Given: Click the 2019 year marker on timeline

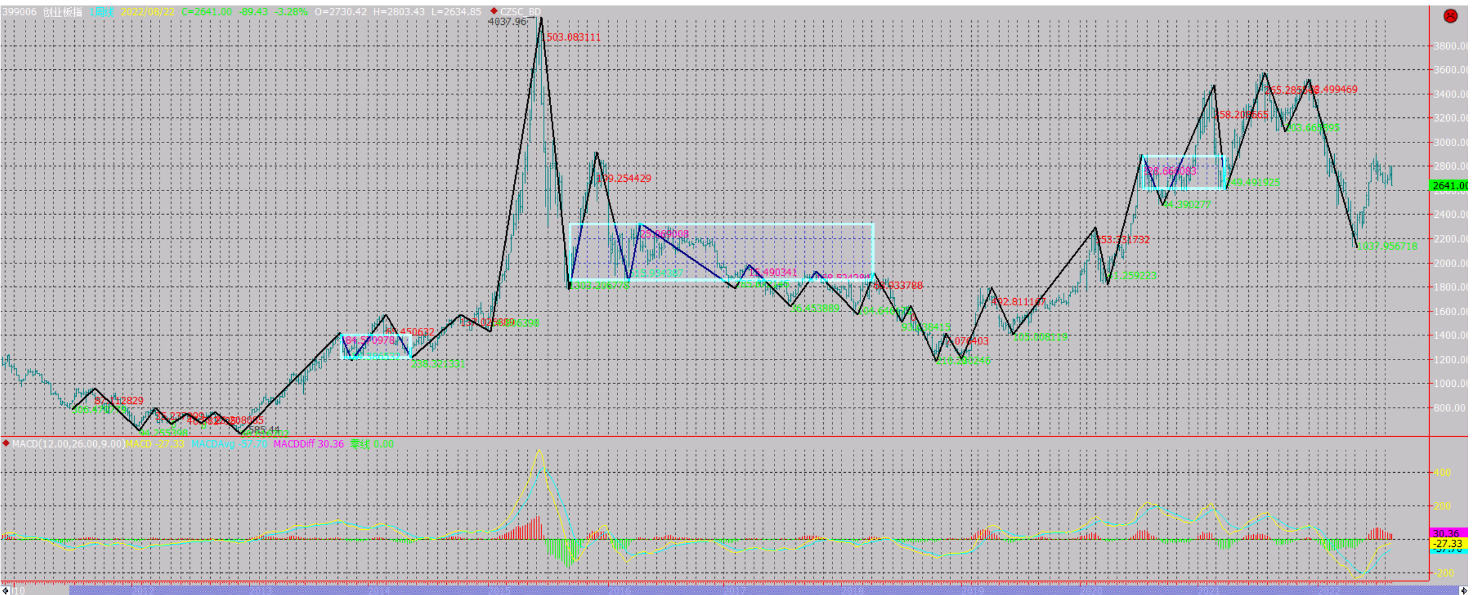Looking at the screenshot, I should pos(972,590).
